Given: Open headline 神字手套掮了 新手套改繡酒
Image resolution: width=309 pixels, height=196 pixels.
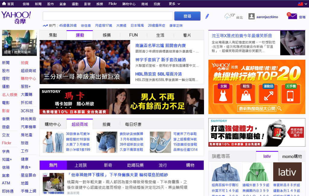Looking at the screenshot, I should pos(161,60).
